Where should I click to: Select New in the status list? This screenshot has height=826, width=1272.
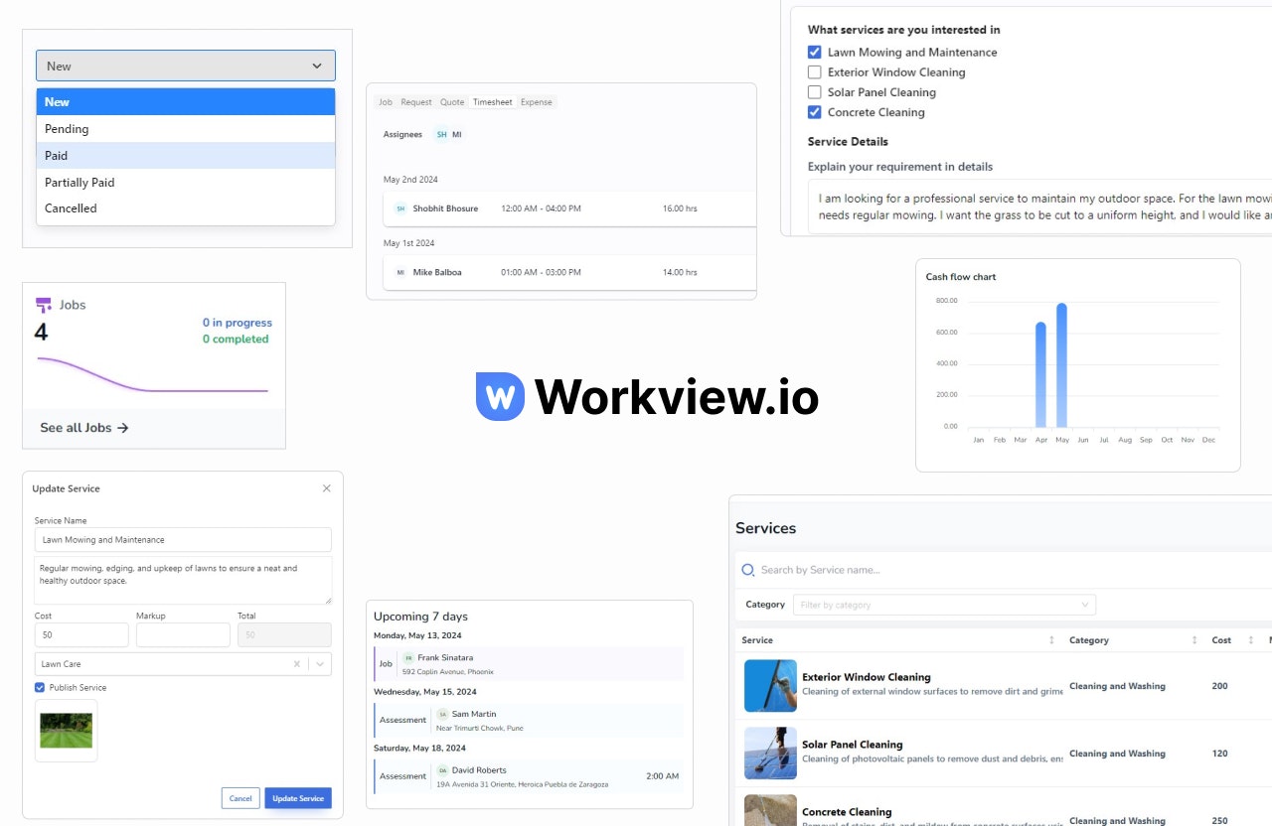click(186, 102)
